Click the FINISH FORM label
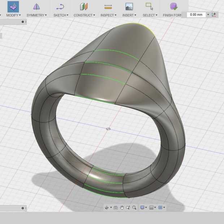Viewport: 224px width, 224px height. coord(172,15)
